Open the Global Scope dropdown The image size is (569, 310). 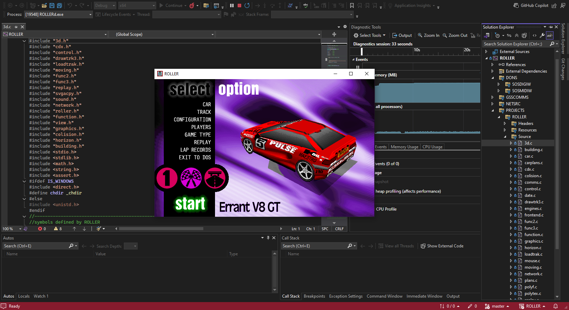[x=162, y=34]
